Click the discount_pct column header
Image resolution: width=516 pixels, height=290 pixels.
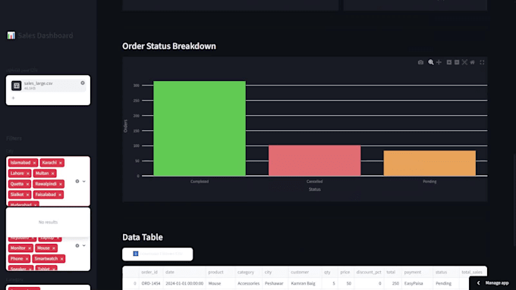point(369,272)
